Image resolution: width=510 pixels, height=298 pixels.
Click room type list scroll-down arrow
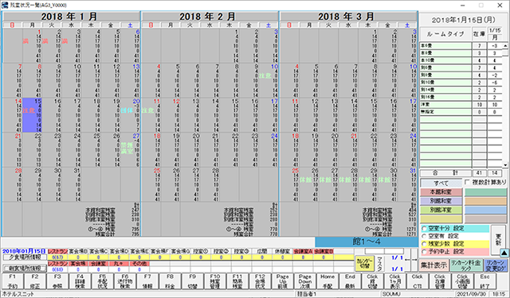point(505,165)
